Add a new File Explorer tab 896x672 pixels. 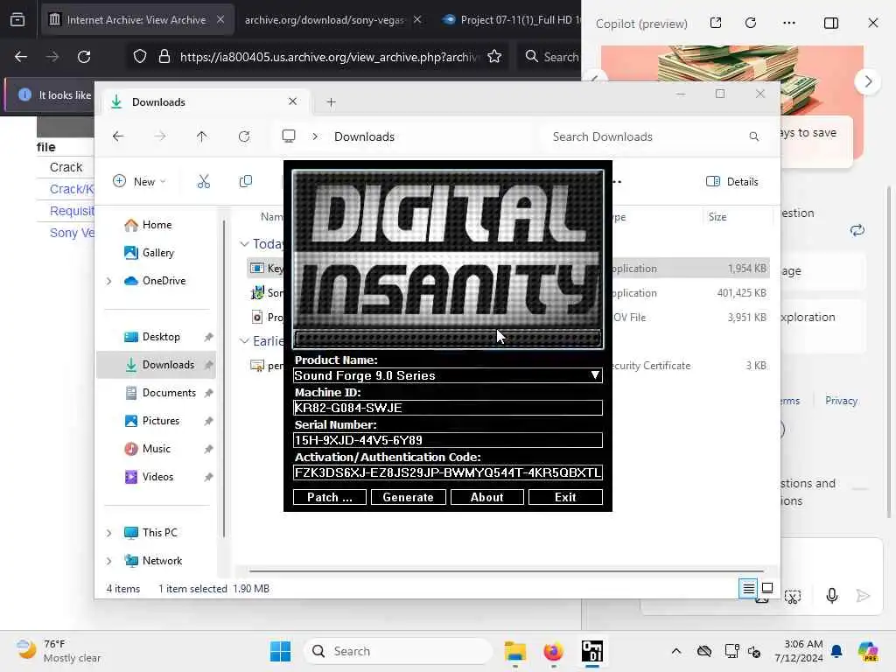[331, 102]
